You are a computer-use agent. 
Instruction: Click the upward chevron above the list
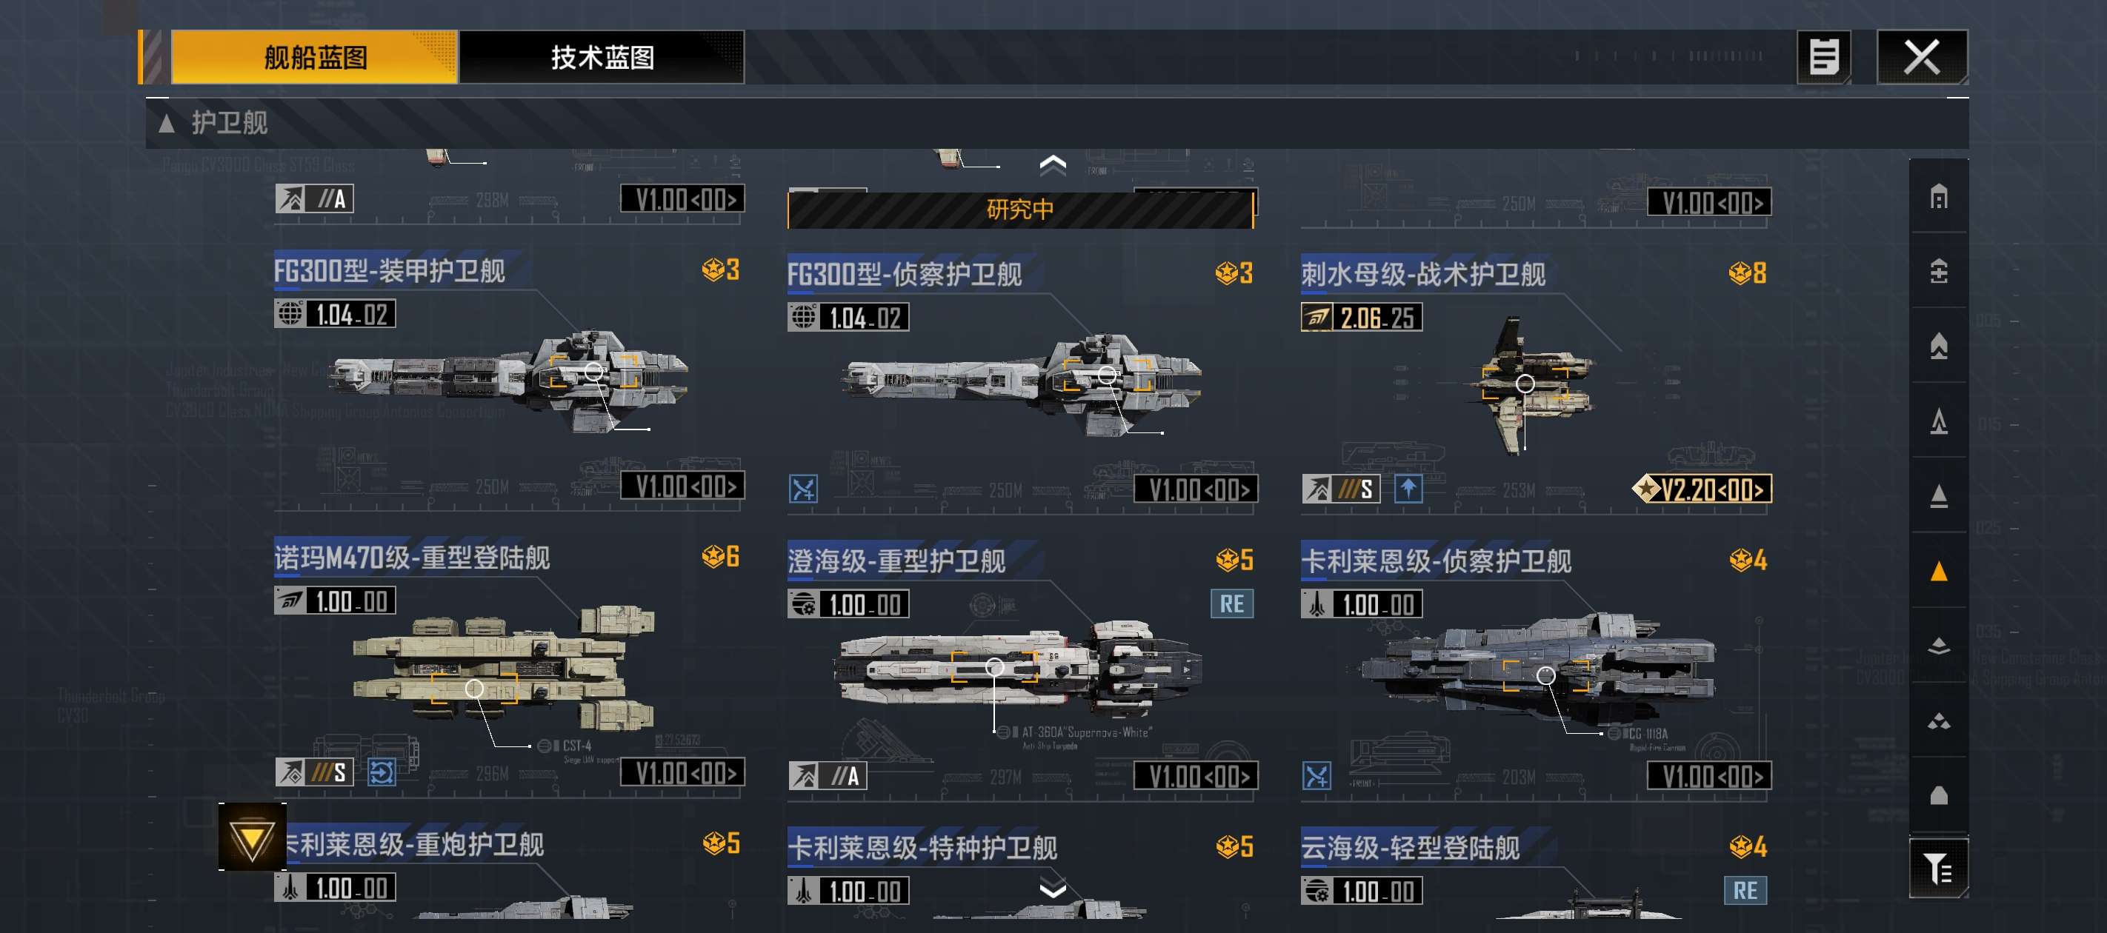point(1053,165)
